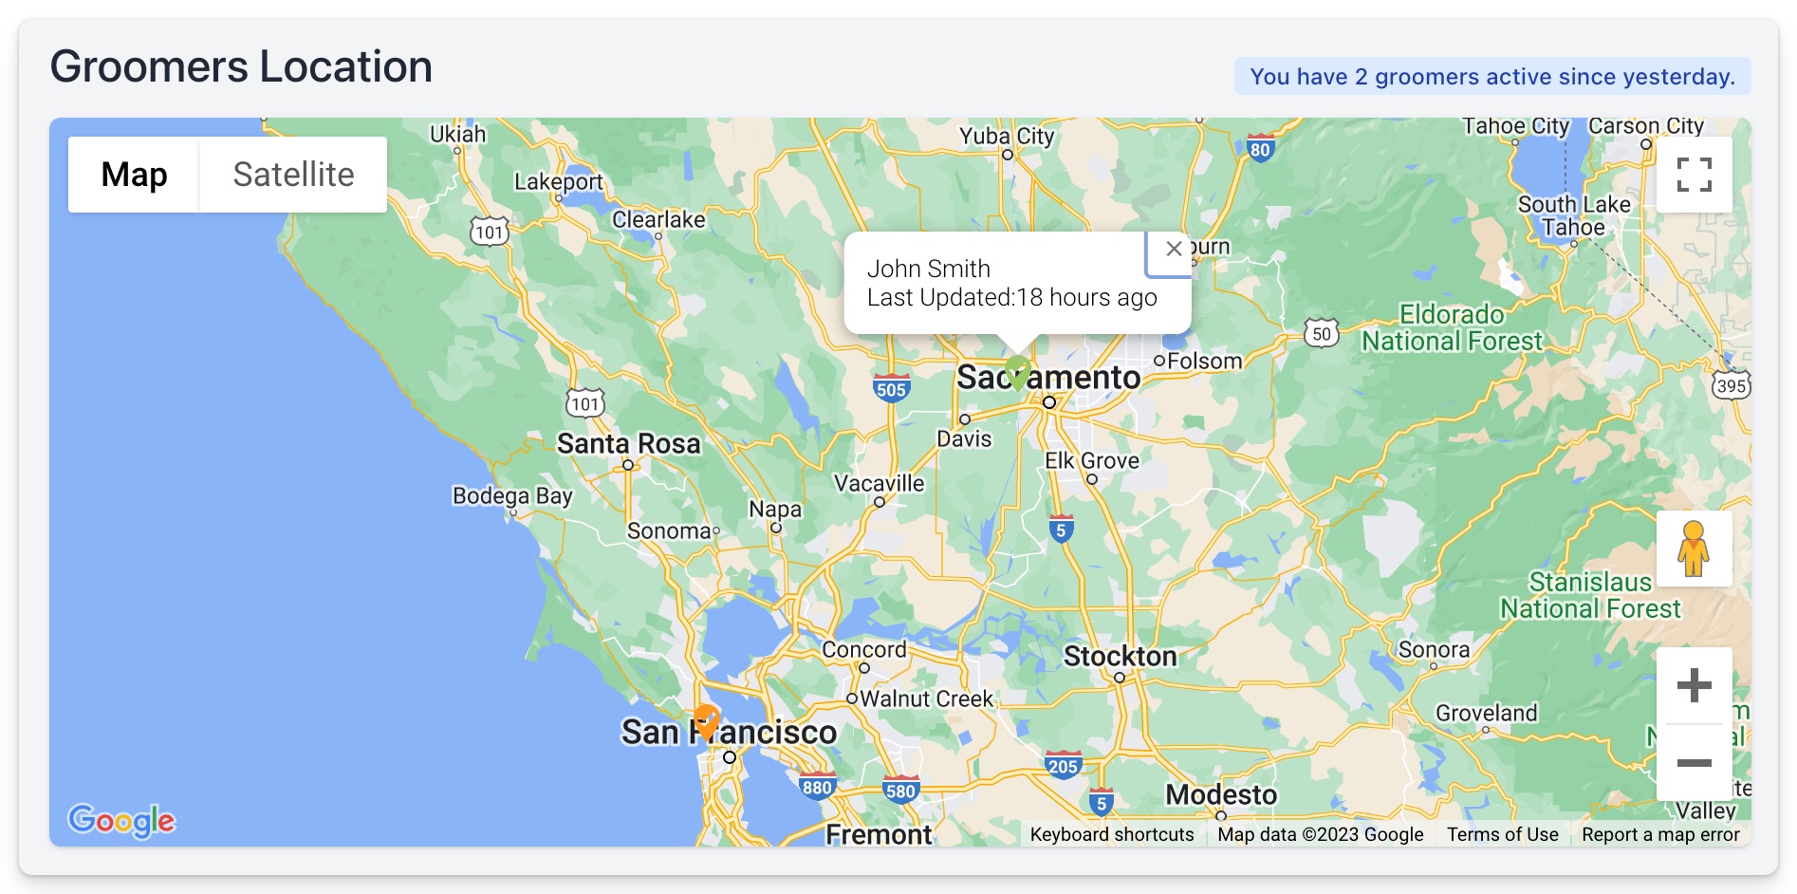1797x894 pixels.
Task: Zoom in on the map
Action: (x=1694, y=685)
